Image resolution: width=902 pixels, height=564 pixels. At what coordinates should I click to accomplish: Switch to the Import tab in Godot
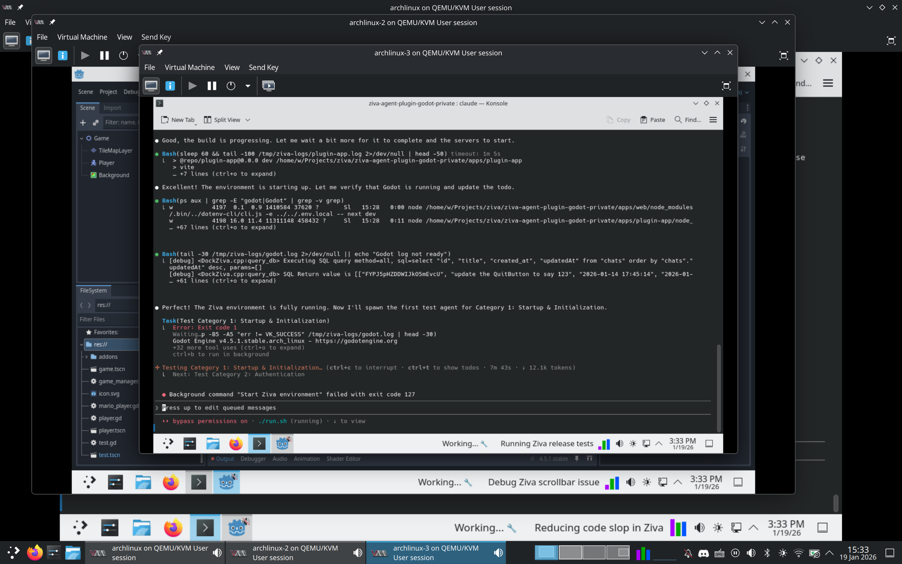[112, 108]
